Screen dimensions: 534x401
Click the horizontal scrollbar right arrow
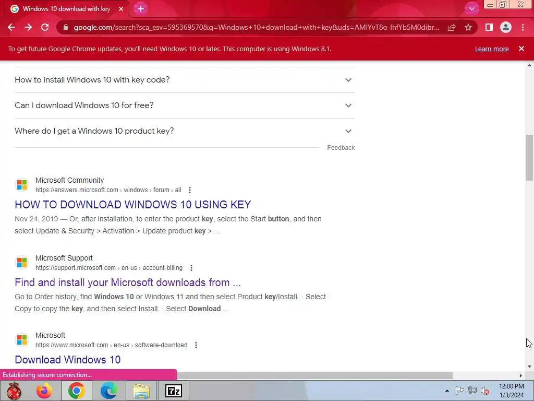point(521,375)
